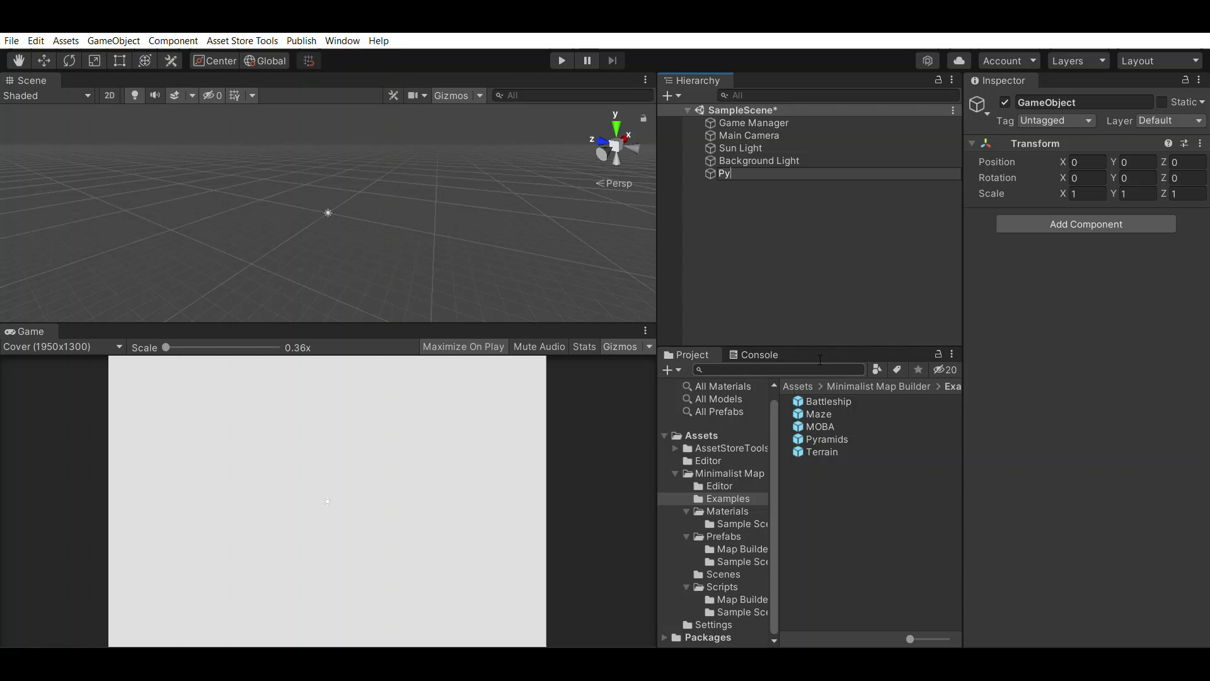Select the Move tool
The image size is (1210, 681).
click(x=44, y=61)
